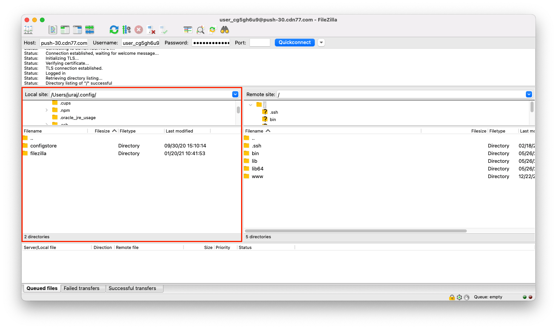Toggle the remote directory tree view
Viewport: 557px width, 329px height.
(x=77, y=29)
